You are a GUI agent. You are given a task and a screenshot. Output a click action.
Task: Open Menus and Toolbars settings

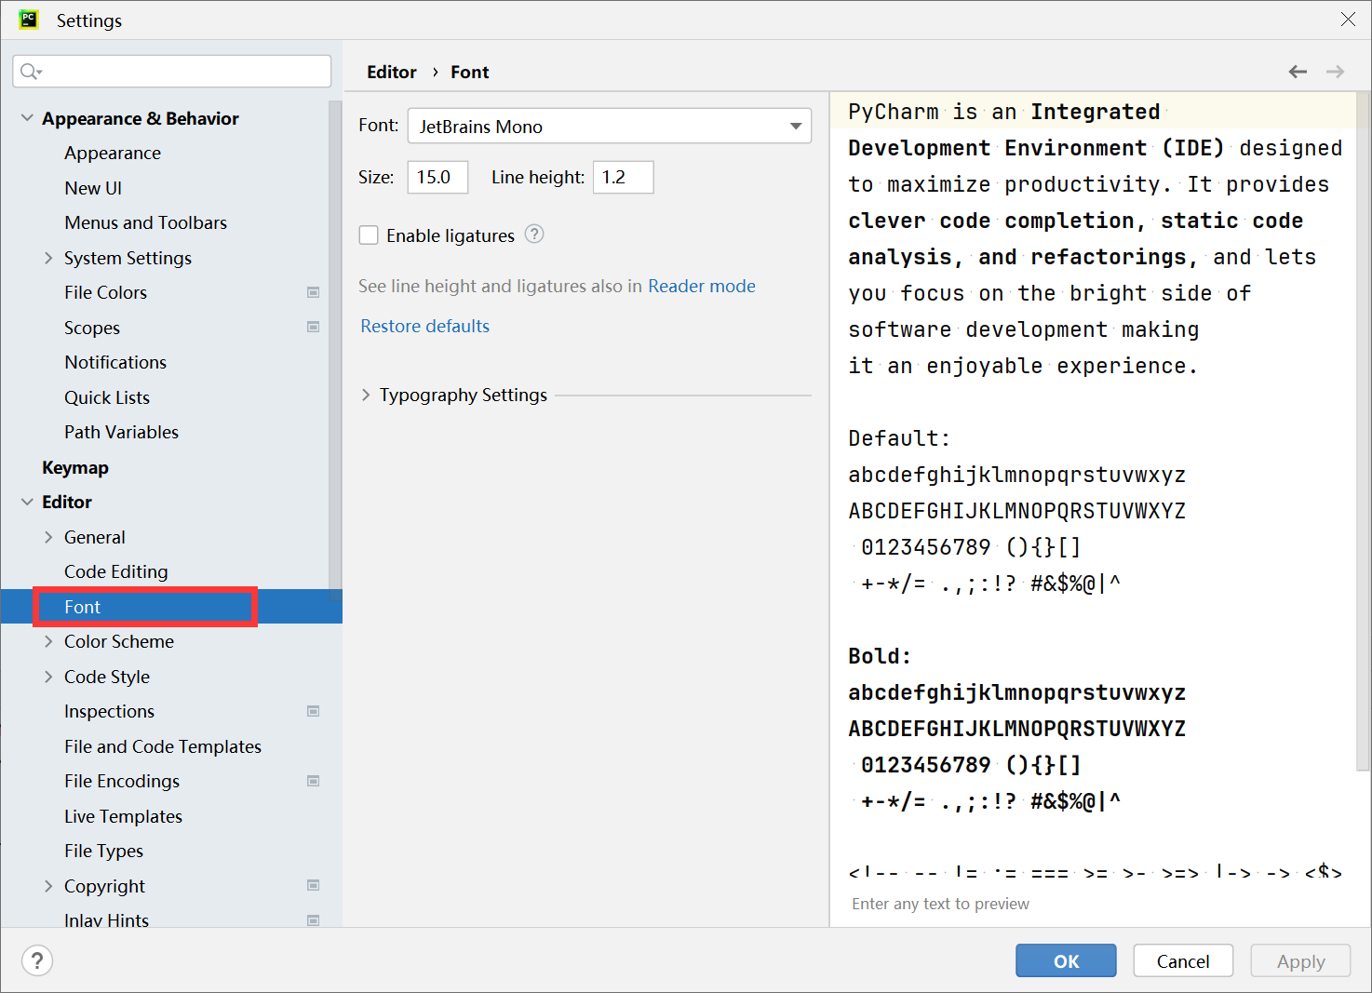point(146,222)
